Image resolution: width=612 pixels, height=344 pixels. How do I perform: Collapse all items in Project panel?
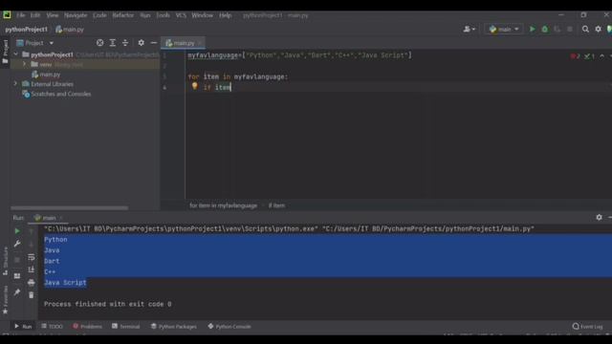[125, 43]
